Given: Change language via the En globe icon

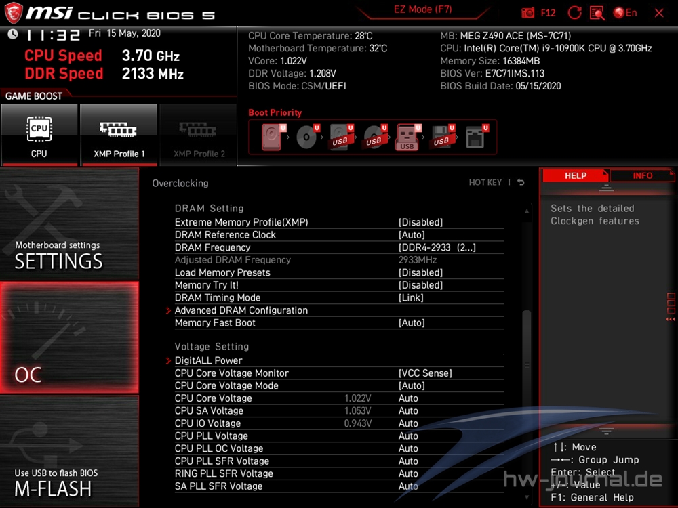Looking at the screenshot, I should (x=625, y=12).
